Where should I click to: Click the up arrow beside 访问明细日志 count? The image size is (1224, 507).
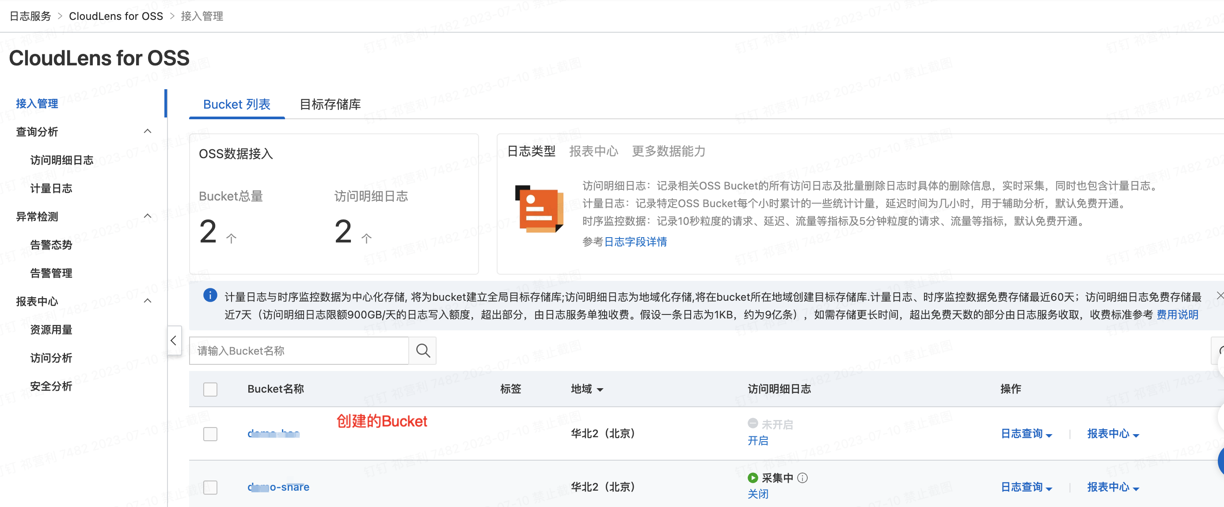click(x=366, y=238)
